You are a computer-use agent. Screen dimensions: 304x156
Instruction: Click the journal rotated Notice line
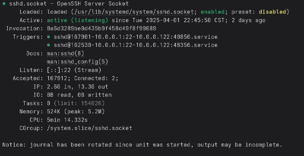(x=142, y=145)
